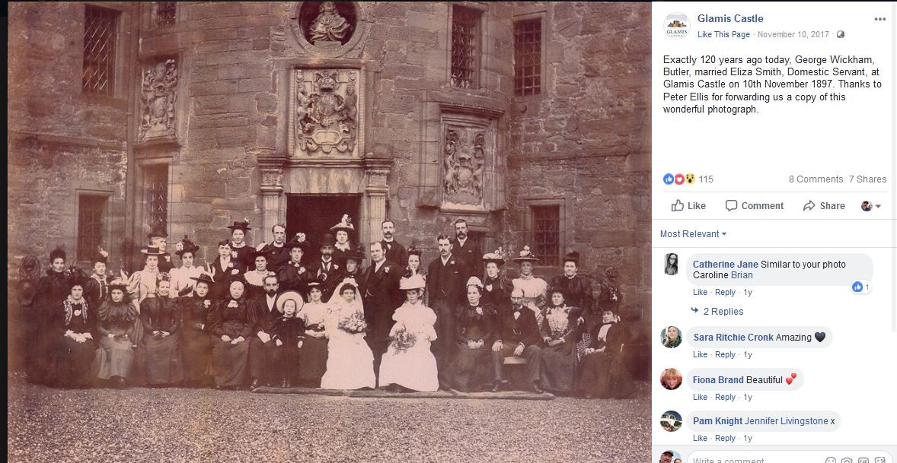The image size is (897, 463).
Task: Open the post options three-dots menu
Action: point(879,20)
